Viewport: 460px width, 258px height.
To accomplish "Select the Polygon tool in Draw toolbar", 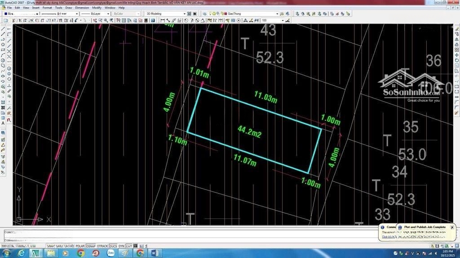I will click(3, 44).
